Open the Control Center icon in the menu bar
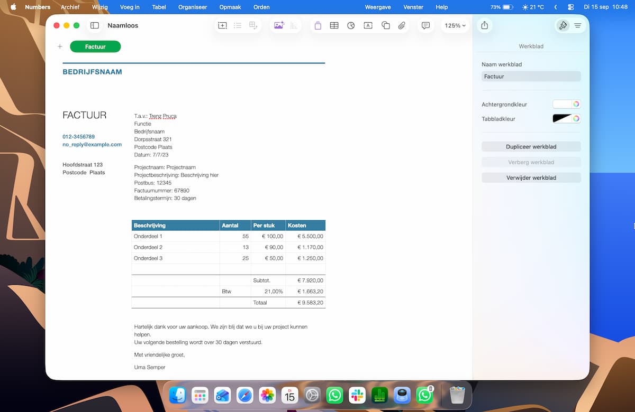The width and height of the screenshot is (635, 412). (x=570, y=7)
